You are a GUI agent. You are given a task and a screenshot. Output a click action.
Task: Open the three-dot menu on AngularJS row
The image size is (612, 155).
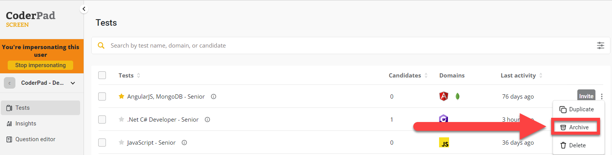pyautogui.click(x=602, y=97)
